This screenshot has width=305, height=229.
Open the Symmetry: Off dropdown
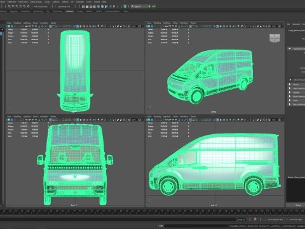(64, 6)
